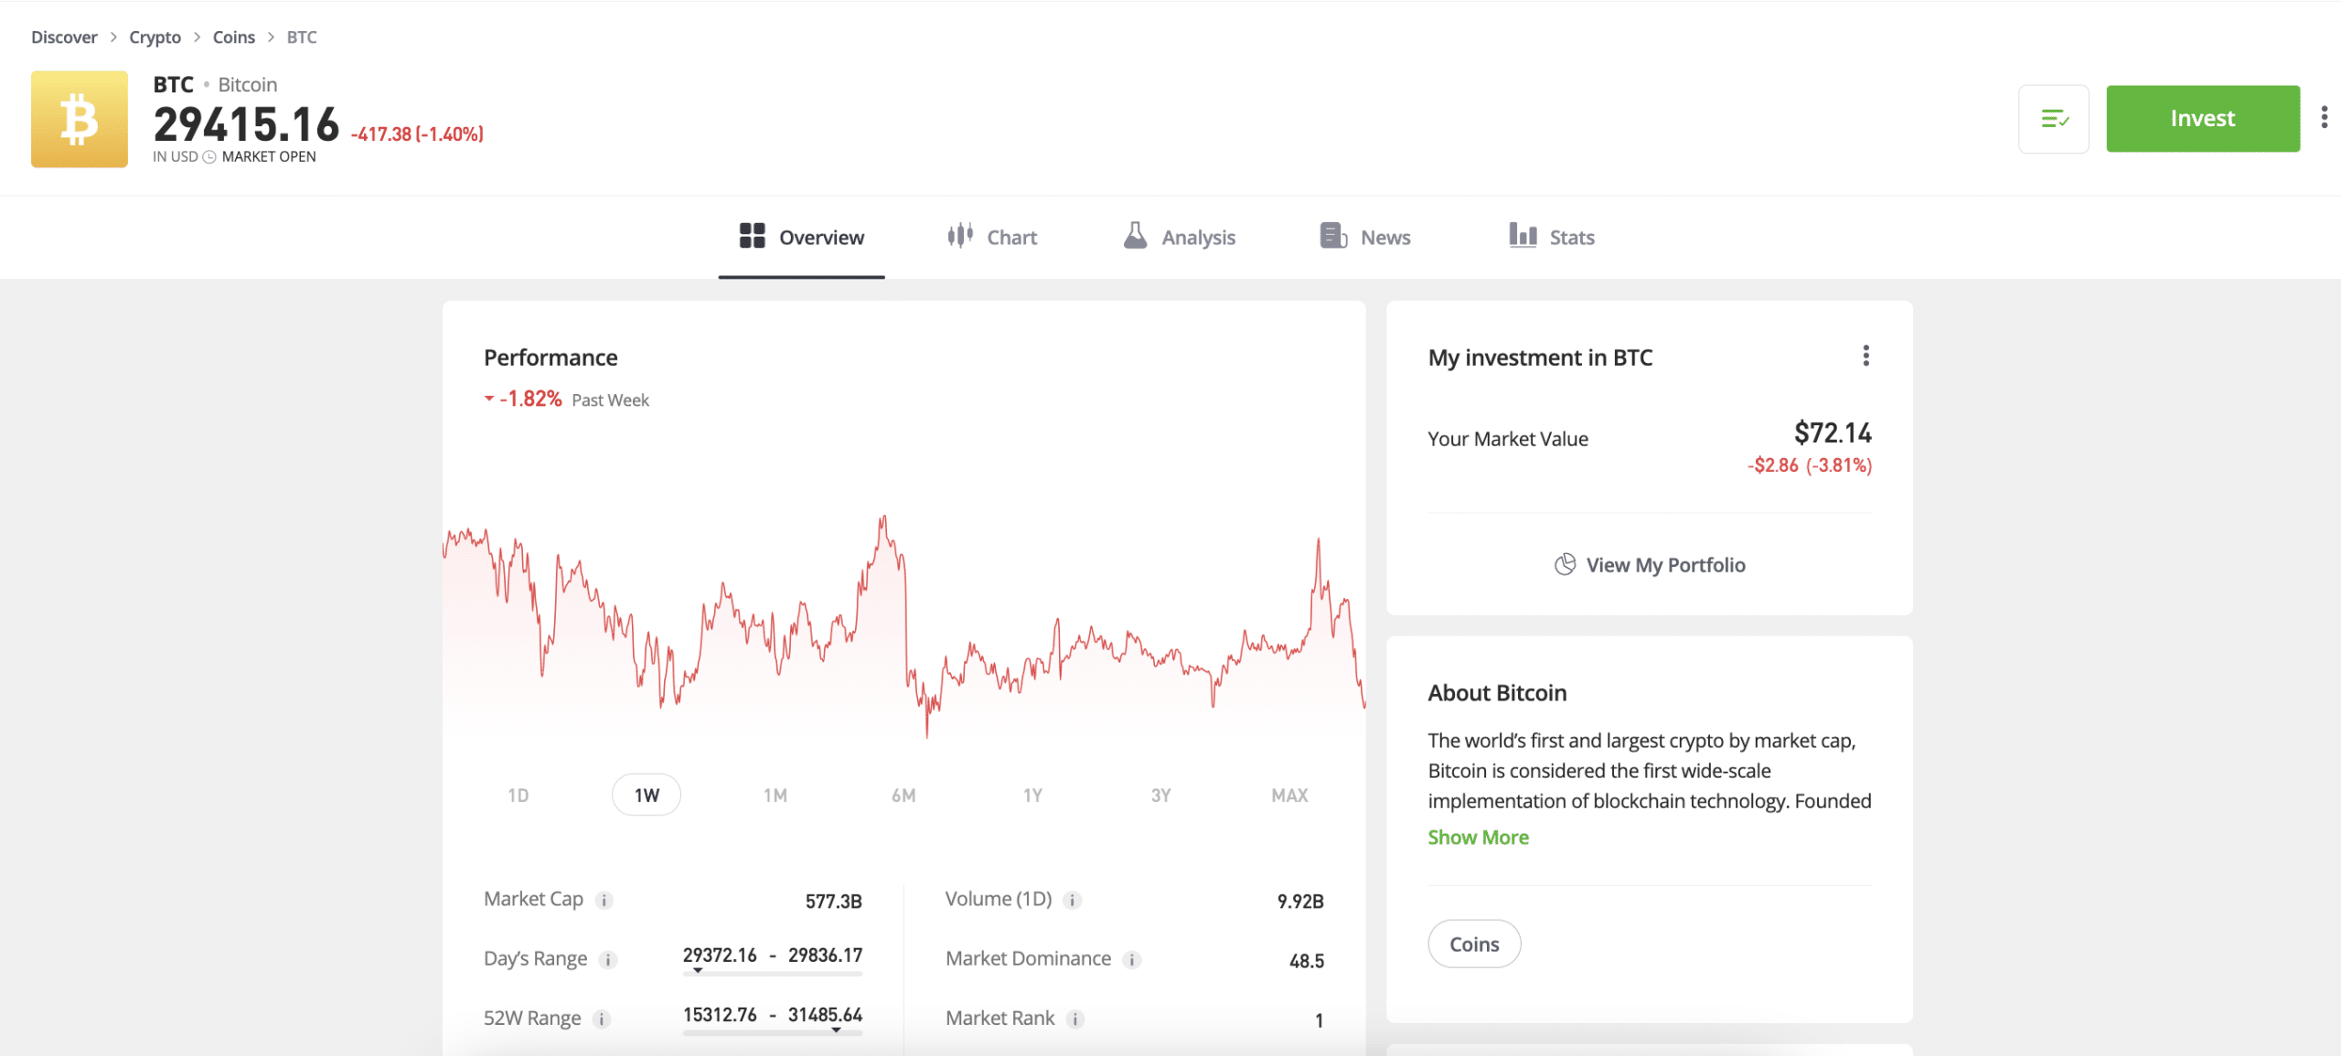Select the 1W performance range
Viewport: 2341px width, 1056px height.
click(x=647, y=795)
